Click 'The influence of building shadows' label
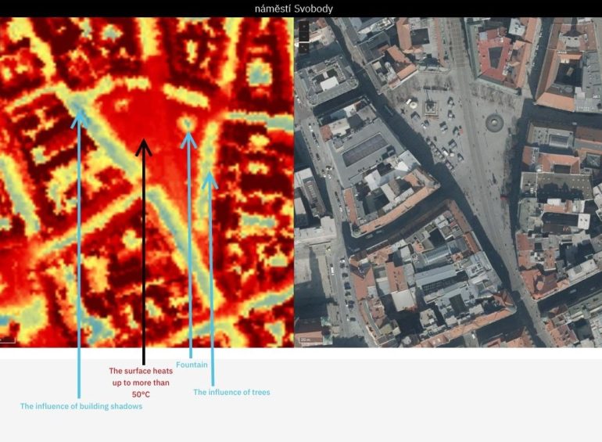Screen dimensions: 602x442 click(x=81, y=406)
